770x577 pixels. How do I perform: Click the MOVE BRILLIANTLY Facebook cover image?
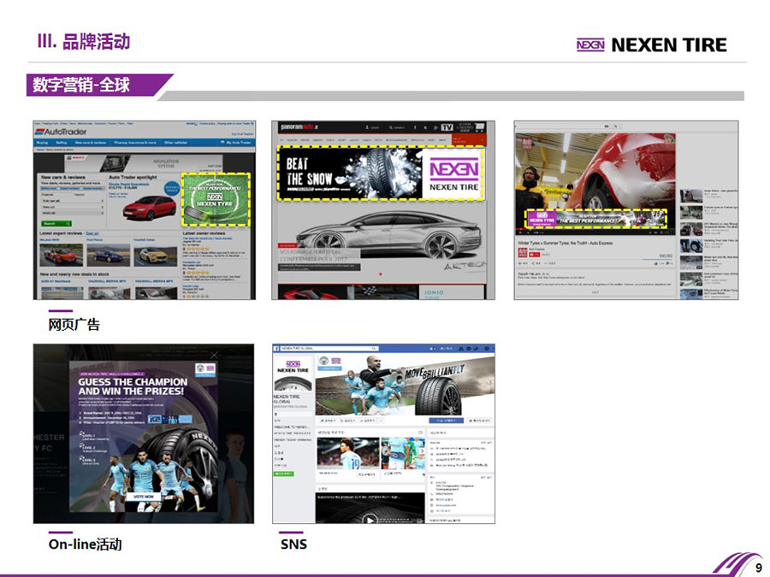(404, 386)
